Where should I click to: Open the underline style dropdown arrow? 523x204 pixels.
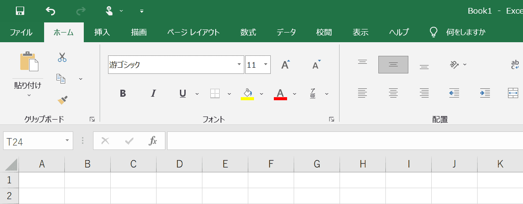(x=197, y=94)
